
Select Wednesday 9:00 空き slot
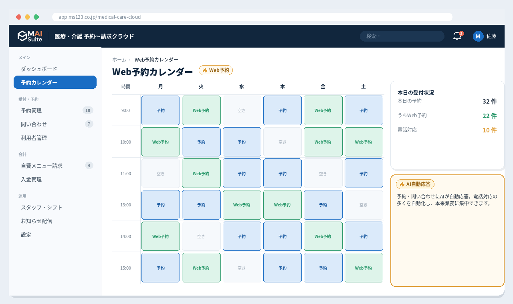click(x=242, y=110)
